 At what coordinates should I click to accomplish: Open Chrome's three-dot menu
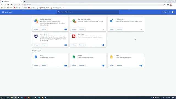[x=174, y=5]
